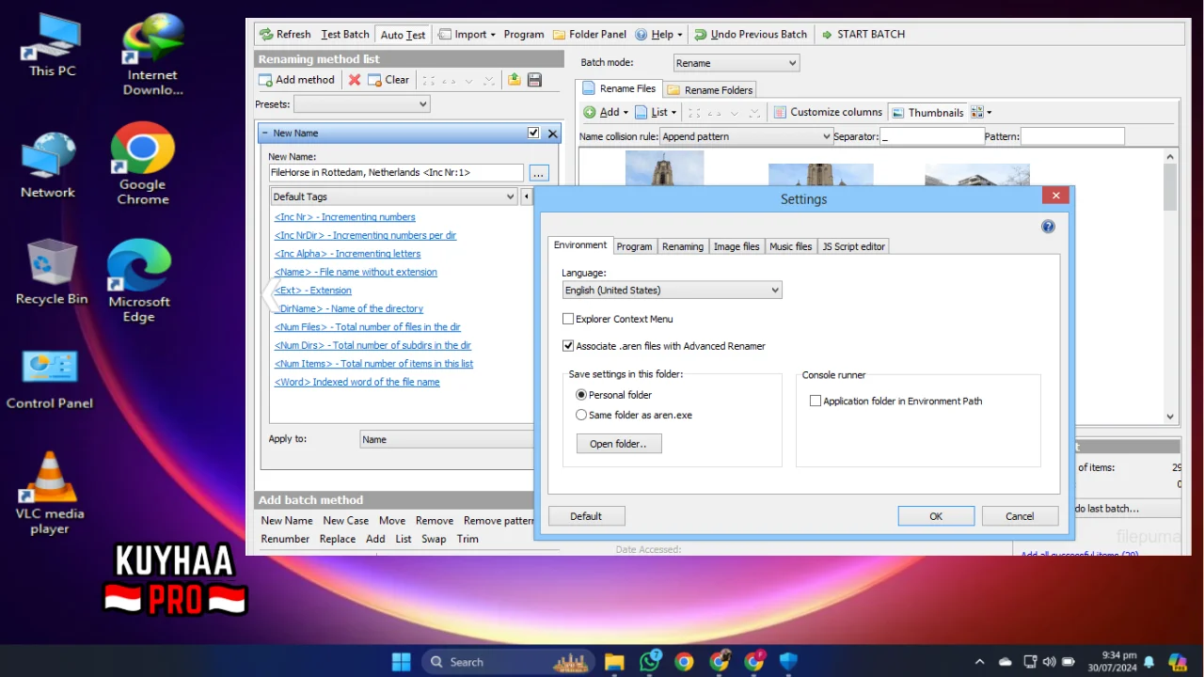The width and height of the screenshot is (1204, 677).
Task: Click the Inc NrDir tag link
Action: pos(365,235)
